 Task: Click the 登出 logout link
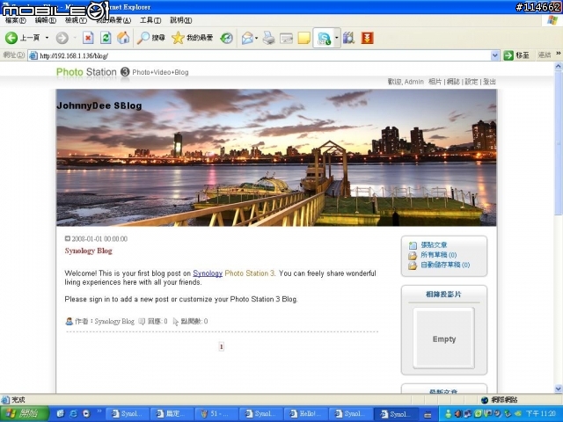click(x=489, y=82)
